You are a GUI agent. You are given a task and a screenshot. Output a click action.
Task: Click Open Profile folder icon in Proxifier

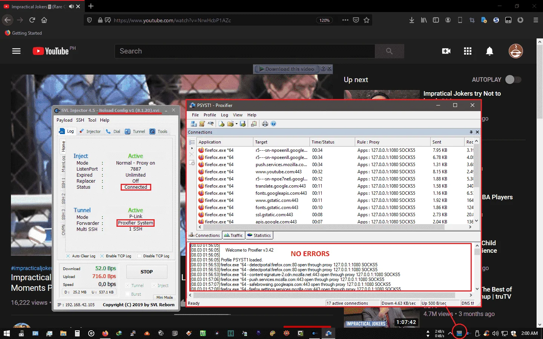(x=230, y=124)
